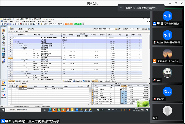Click the orange banner button in toolbar
Viewport: 185px width, 124px height.
click(x=69, y=24)
